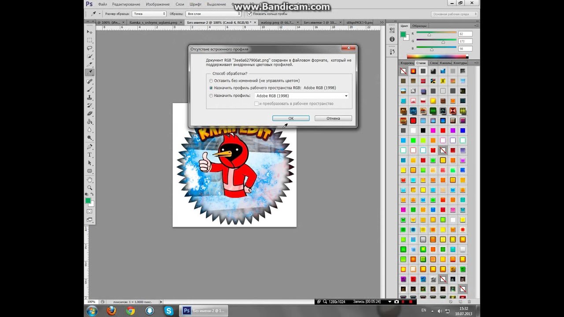Viewport: 564px width, 317px height.
Task: Click the color spectrum ramp bar
Action: [x=437, y=56]
